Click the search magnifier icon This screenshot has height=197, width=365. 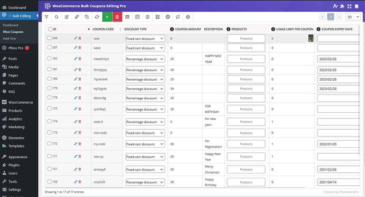56,17
